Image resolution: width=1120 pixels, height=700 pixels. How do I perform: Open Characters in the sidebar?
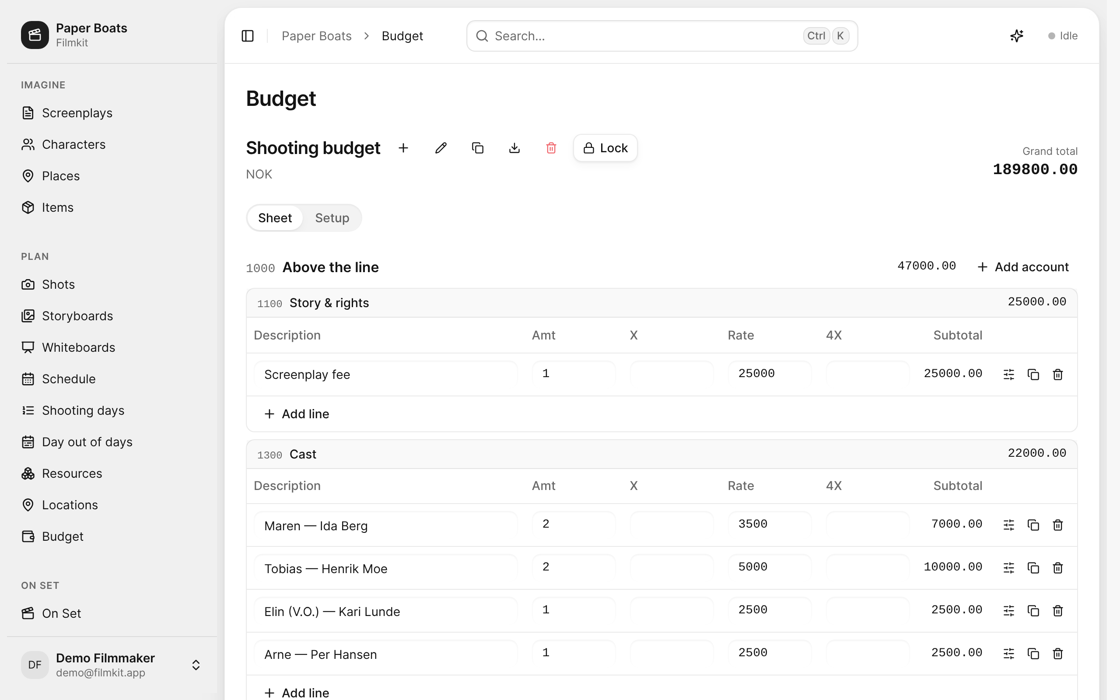(x=112, y=144)
